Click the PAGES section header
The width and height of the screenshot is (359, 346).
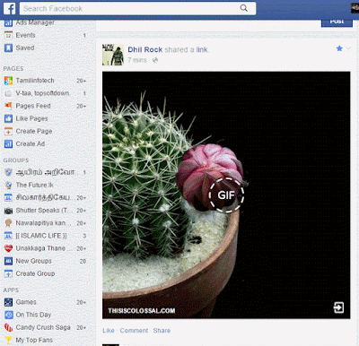click(x=13, y=69)
